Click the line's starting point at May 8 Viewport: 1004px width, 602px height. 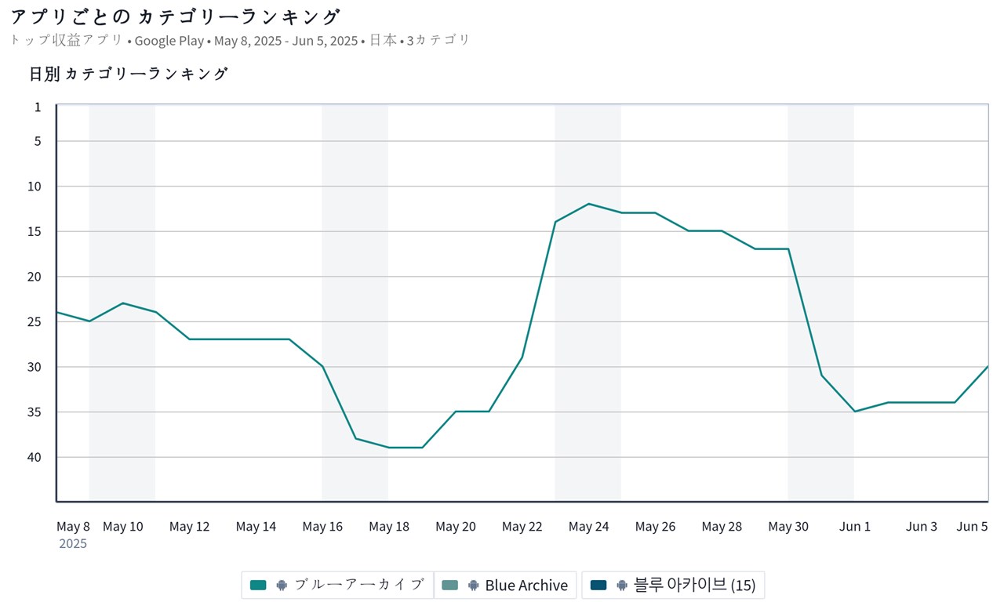tap(57, 312)
